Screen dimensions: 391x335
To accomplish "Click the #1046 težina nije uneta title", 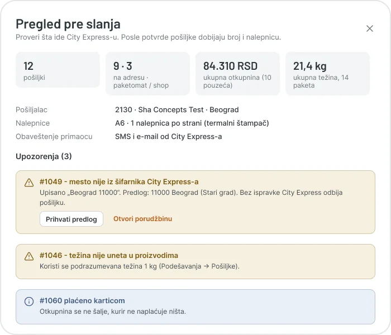I will [109, 256].
